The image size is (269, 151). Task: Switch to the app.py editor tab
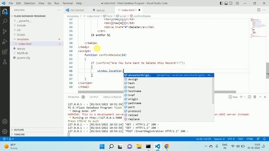tap(100, 10)
